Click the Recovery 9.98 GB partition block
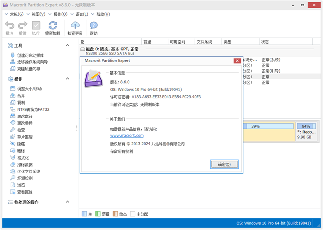Viewport: 323px width, 230px height. click(x=306, y=132)
